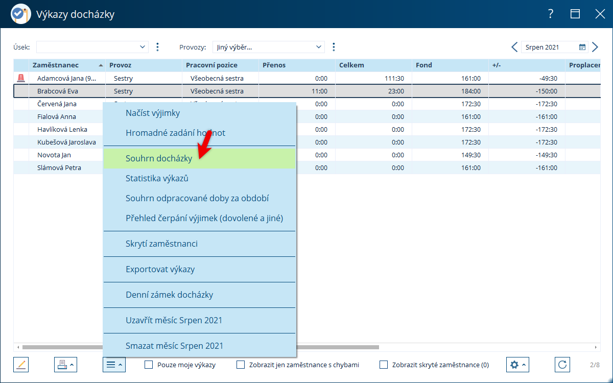The height and width of the screenshot is (383, 613).
Task: Open Úsek three-dot options menu
Action: (157, 47)
